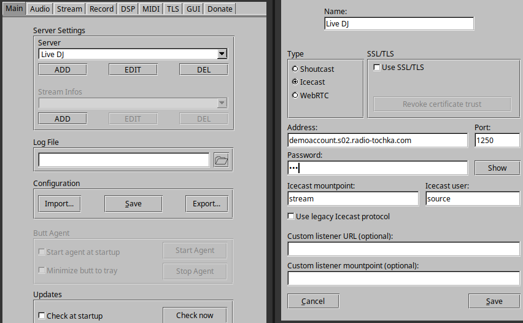Click EDIT under the Server dropdown
The height and width of the screenshot is (323, 523).
(133, 69)
